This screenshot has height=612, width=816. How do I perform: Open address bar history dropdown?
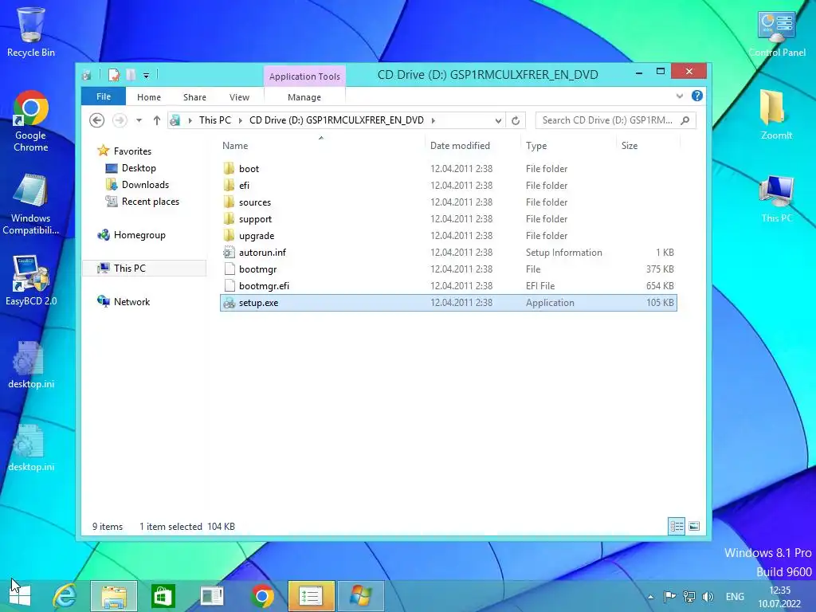(x=498, y=120)
